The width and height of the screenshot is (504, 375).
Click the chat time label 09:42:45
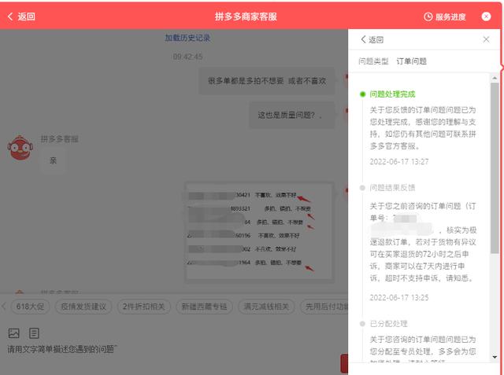[x=187, y=57]
